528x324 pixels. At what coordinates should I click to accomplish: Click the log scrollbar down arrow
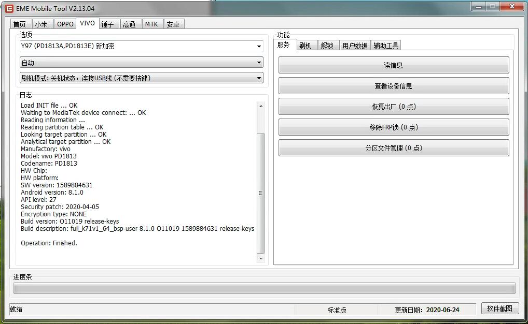(x=261, y=258)
